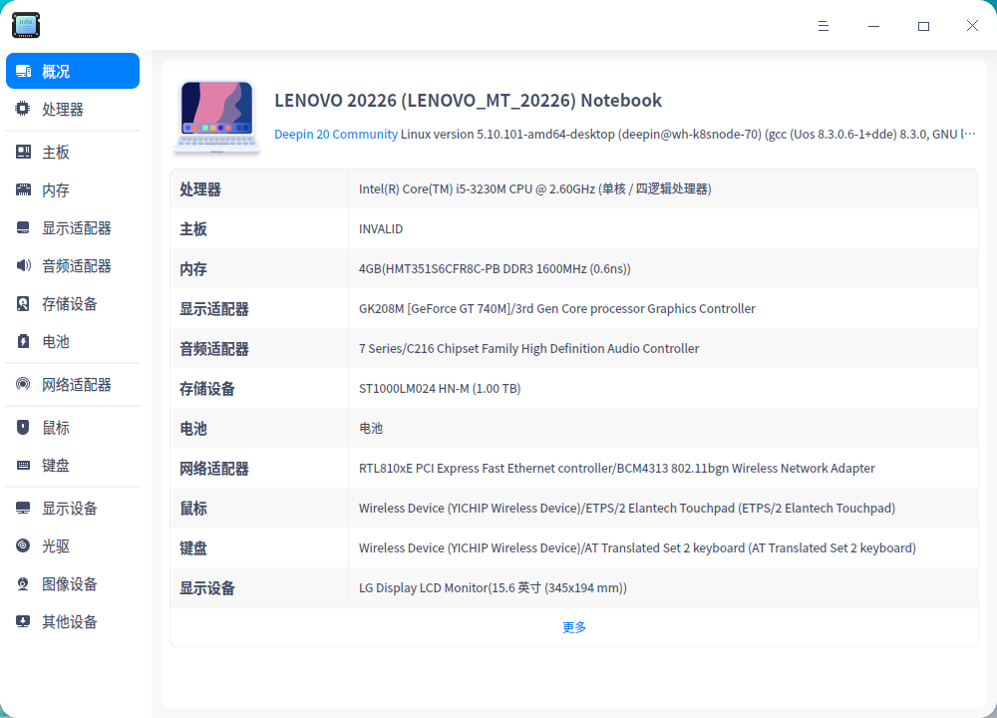Viewport: 997px width, 718px height.
Task: Click the 其他设备 other devices icon
Action: point(24,621)
